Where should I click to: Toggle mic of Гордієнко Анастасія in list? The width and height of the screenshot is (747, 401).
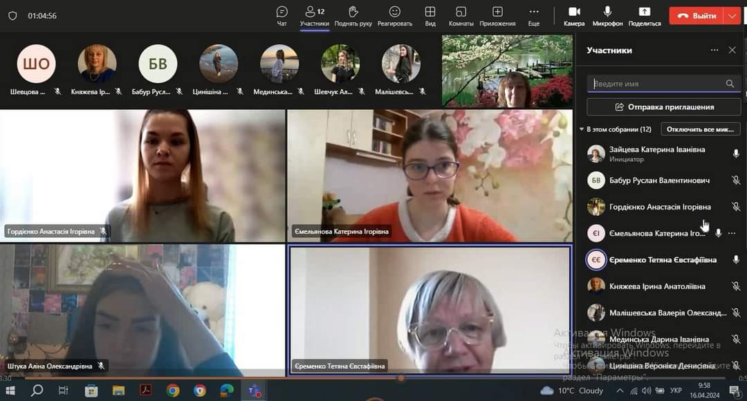[x=735, y=207]
